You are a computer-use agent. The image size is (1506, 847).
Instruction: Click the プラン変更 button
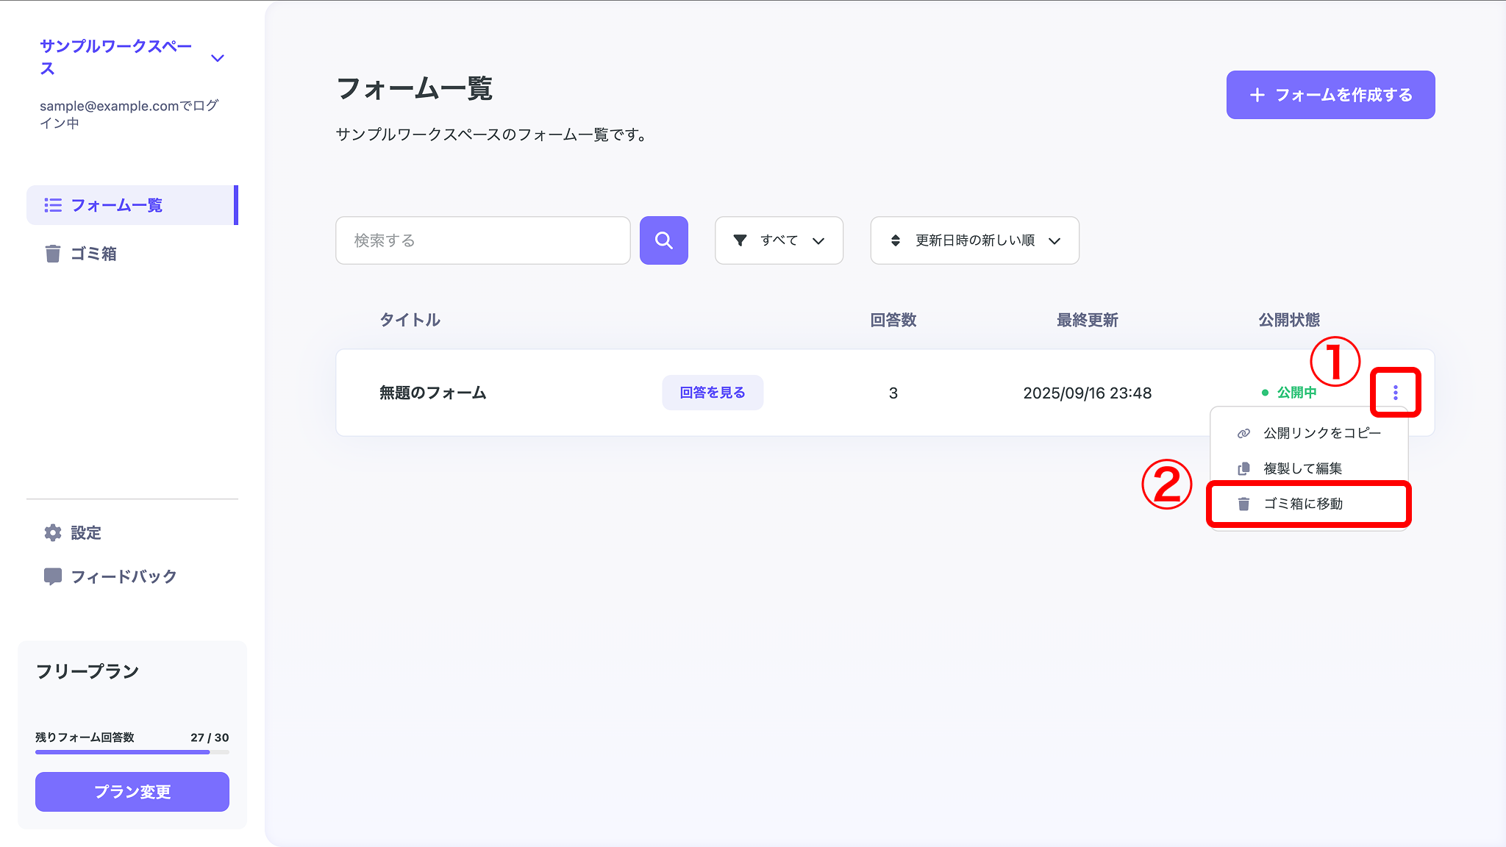(x=132, y=792)
